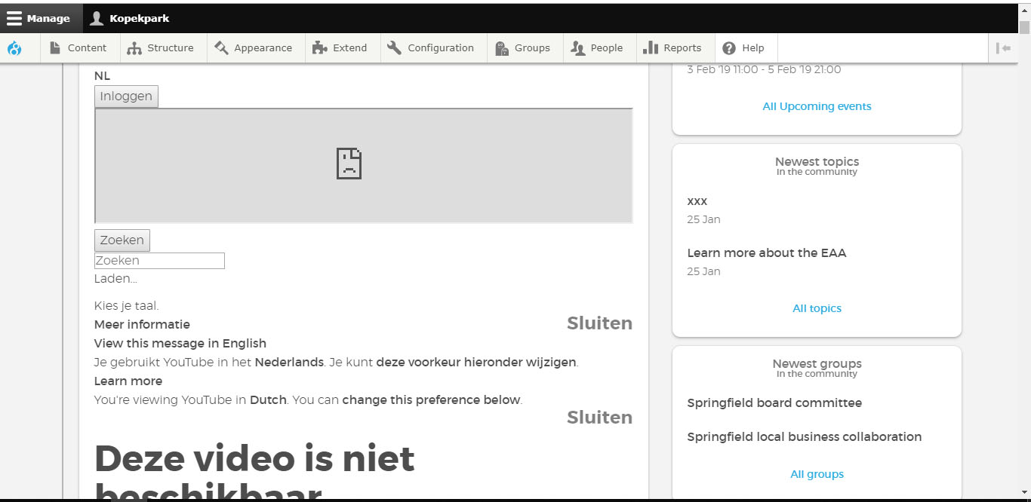Image resolution: width=1031 pixels, height=502 pixels.
Task: Click the People icon
Action: pos(577,47)
